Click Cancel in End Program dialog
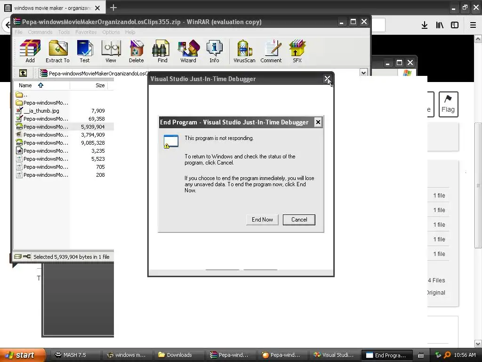The width and height of the screenshot is (482, 362). click(x=299, y=220)
